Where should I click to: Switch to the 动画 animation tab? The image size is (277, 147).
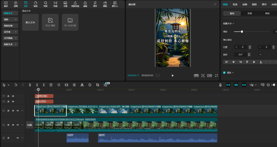(245, 4)
